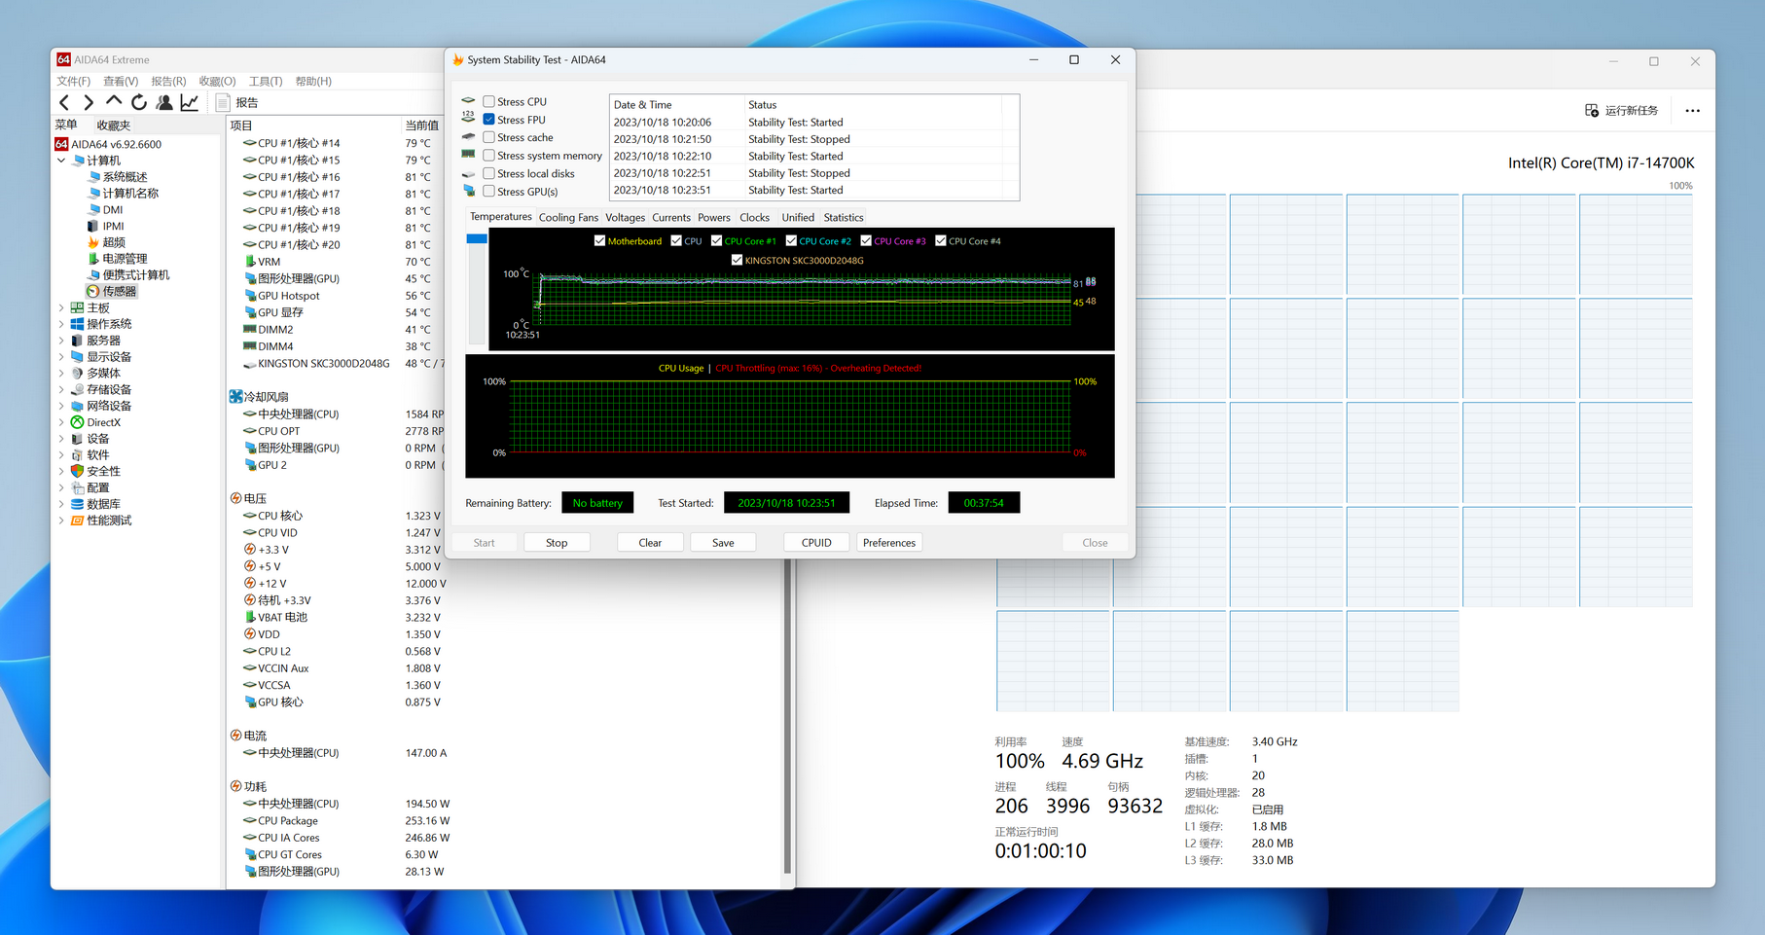1765x935 pixels.
Task: Collapse the 计算机 tree node
Action: [x=62, y=161]
